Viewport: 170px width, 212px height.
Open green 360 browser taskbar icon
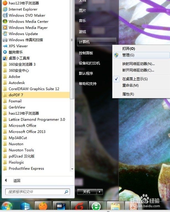(x=96, y=206)
